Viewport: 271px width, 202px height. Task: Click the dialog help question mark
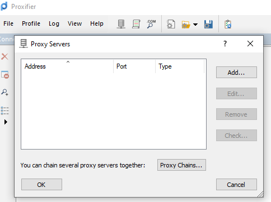tap(225, 44)
